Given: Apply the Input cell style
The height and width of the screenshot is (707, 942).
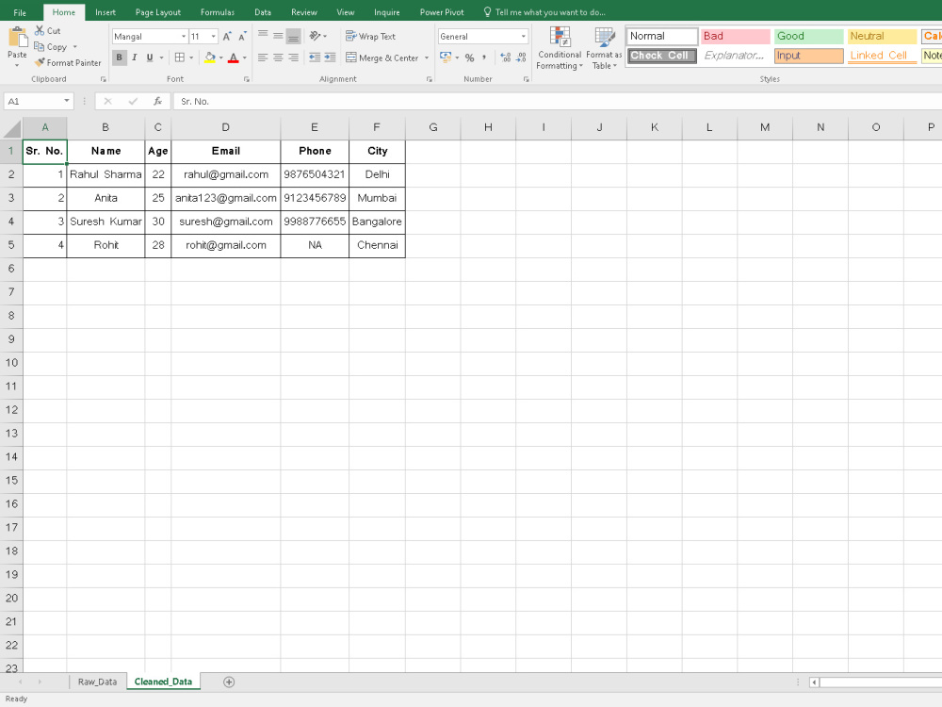Looking at the screenshot, I should [x=808, y=56].
